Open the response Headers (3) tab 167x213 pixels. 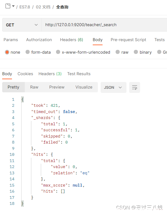50,74
